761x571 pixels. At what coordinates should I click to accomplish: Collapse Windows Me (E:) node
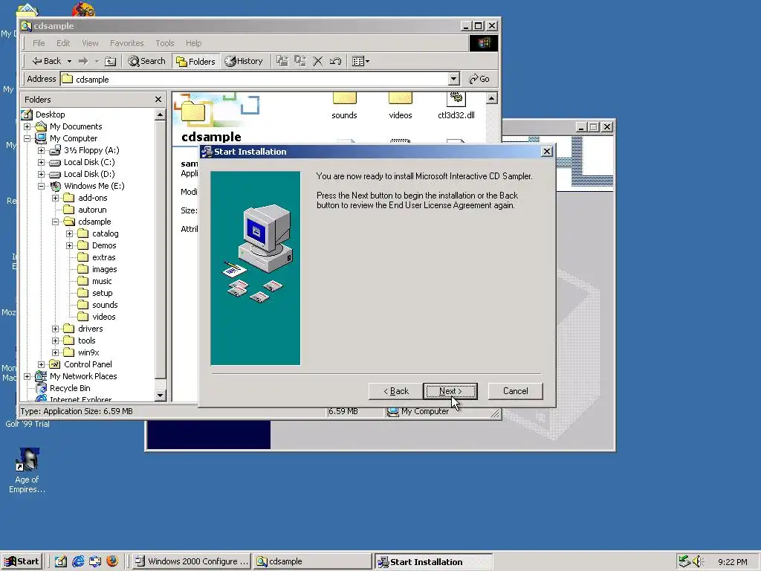(42, 186)
